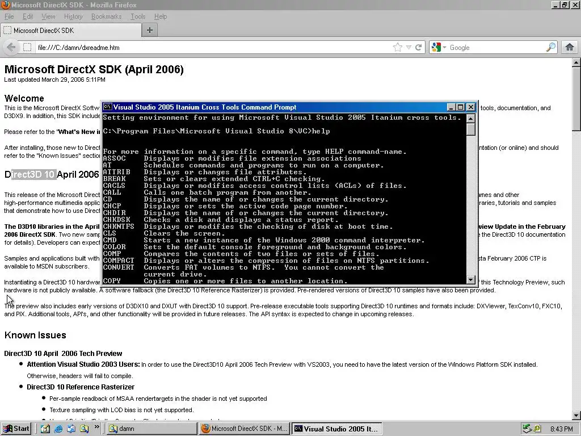This screenshot has width=581, height=436.
Task: Reload the page with the refresh icon
Action: [x=418, y=48]
